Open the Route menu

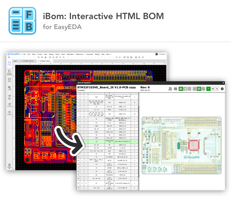[x=58, y=54]
